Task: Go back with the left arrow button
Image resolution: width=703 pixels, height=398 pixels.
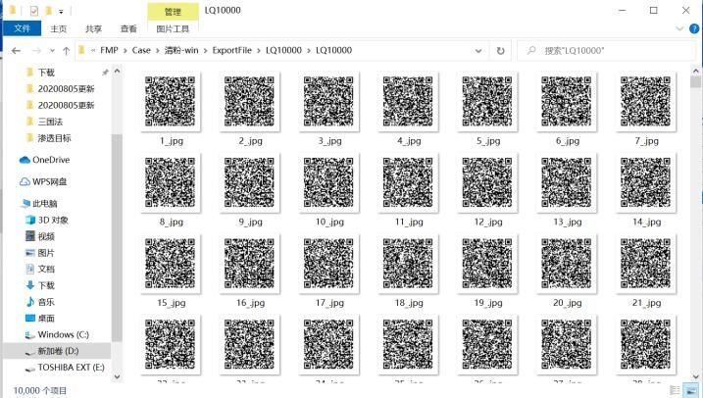Action: [x=16, y=51]
